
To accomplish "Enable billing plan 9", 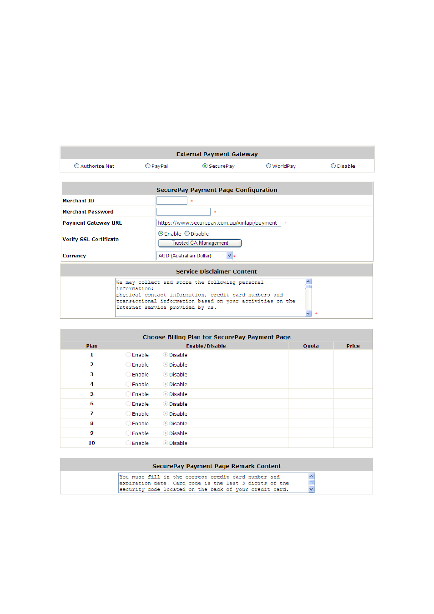I will pos(128,433).
